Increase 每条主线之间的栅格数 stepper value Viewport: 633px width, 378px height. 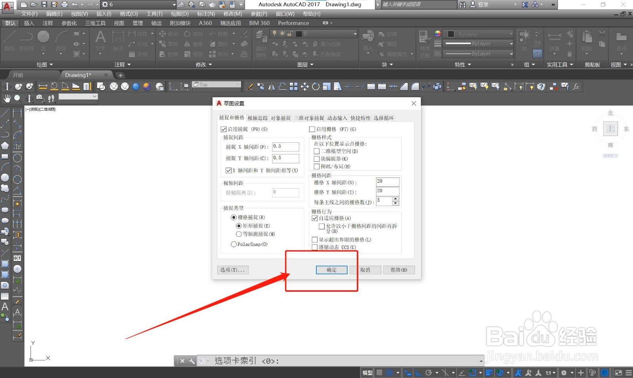pos(395,199)
